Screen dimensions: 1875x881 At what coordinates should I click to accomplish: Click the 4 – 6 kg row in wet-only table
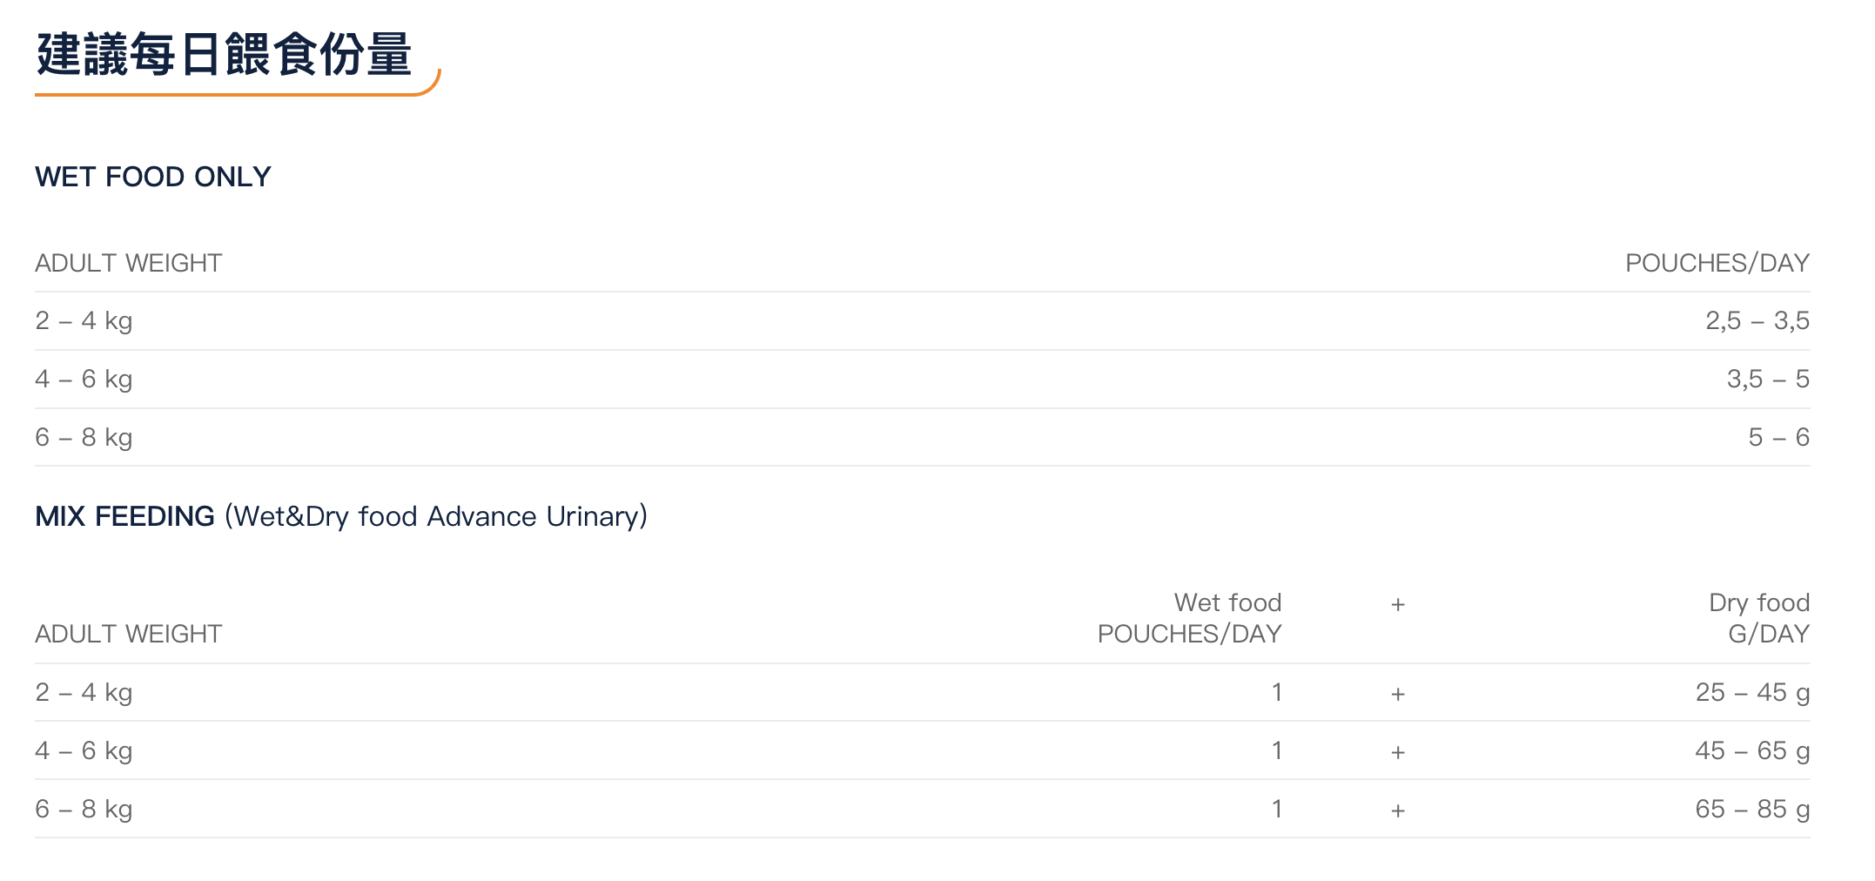(x=84, y=379)
